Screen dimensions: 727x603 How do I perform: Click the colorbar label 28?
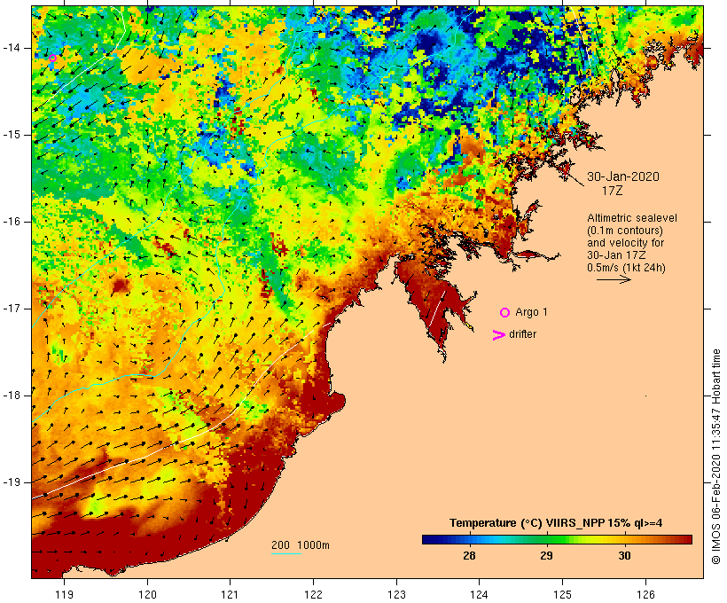tap(469, 555)
